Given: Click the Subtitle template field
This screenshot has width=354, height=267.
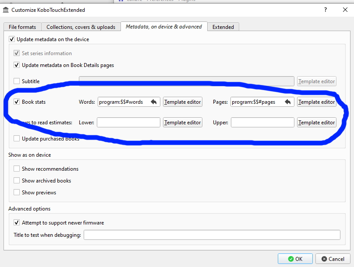Looking at the screenshot, I should point(187,81).
